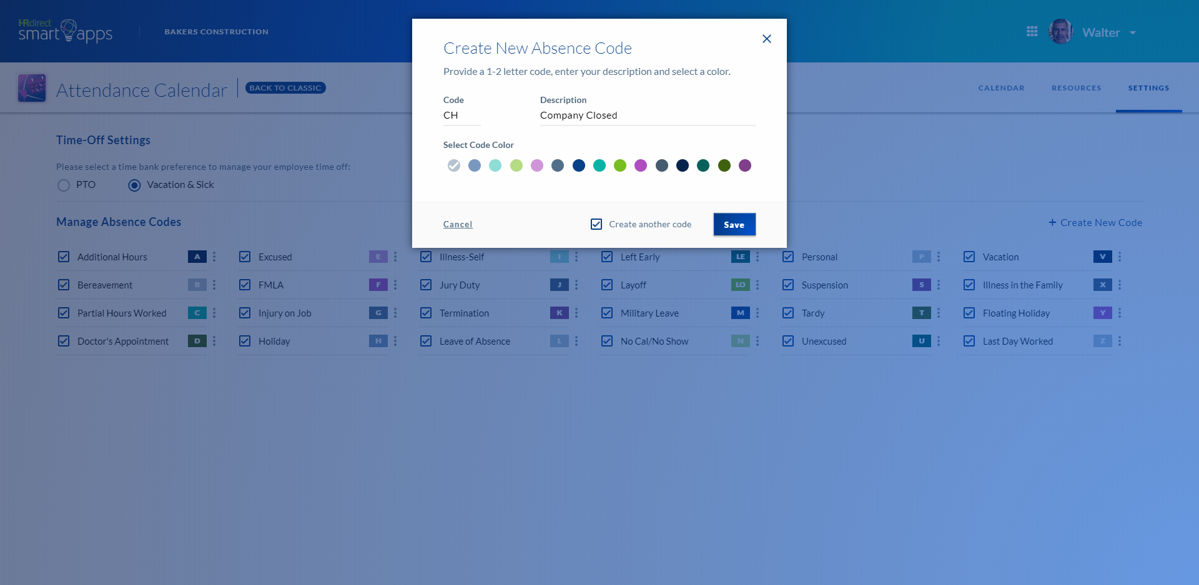Uncheck the Termination checkbox
The width and height of the screenshot is (1199, 585).
[426, 313]
